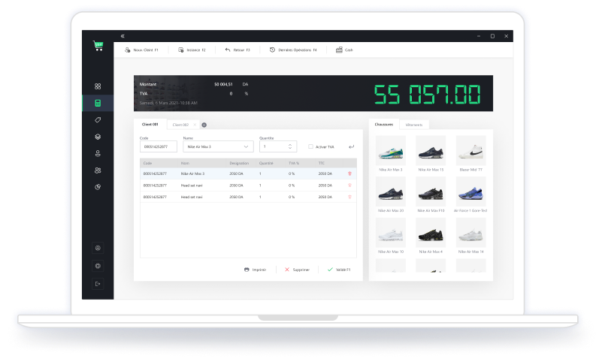Image resolution: width=602 pixels, height=359 pixels.
Task: Switch to the Vêtements tab
Action: tap(413, 125)
